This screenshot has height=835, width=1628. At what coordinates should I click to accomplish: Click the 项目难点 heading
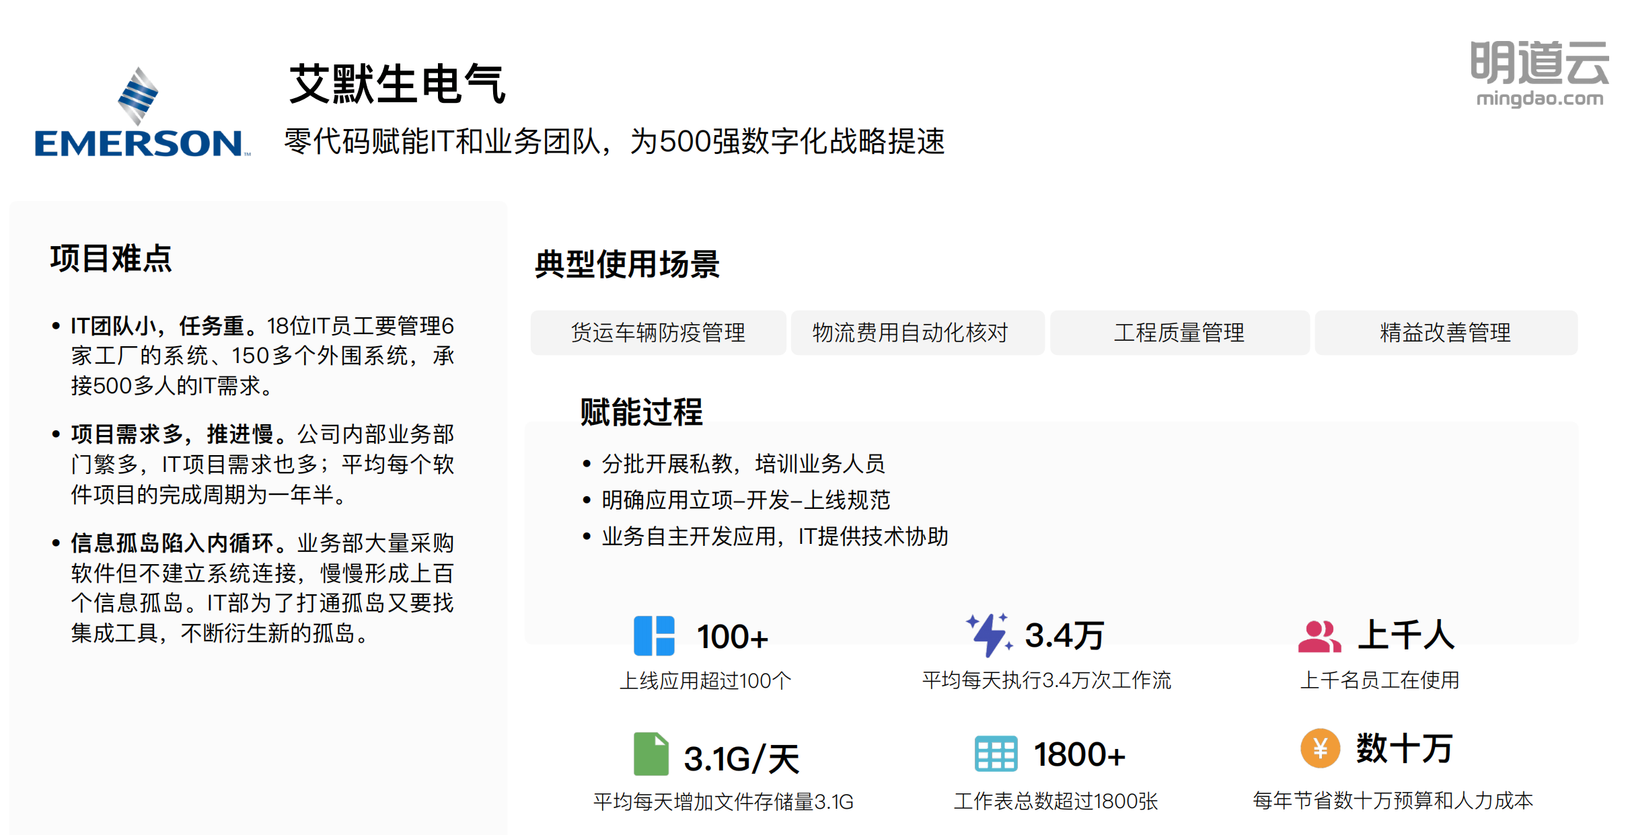(111, 258)
